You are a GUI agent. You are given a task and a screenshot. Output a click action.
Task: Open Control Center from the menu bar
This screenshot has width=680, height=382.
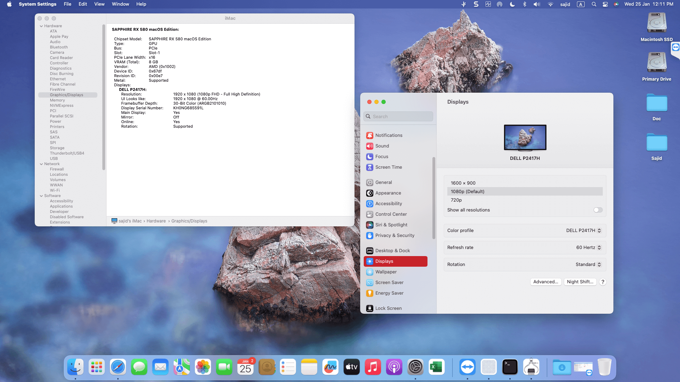pyautogui.click(x=605, y=4)
